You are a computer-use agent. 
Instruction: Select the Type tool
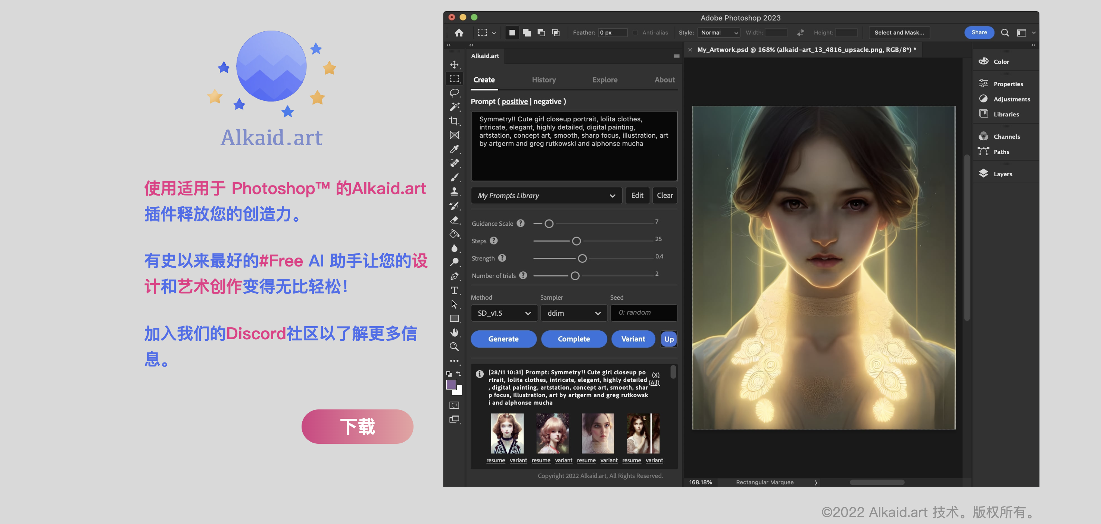tap(454, 291)
